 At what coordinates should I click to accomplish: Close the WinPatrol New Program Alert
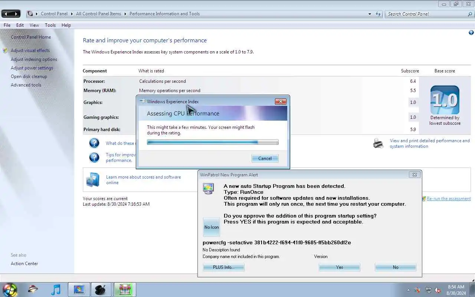coord(415,175)
